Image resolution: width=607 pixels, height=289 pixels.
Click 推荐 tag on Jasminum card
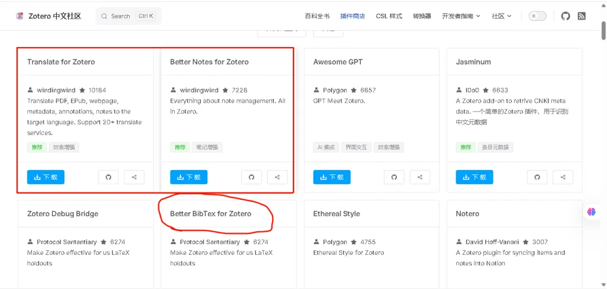point(466,147)
